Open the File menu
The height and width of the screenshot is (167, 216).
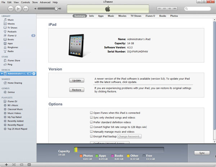[3, 3]
